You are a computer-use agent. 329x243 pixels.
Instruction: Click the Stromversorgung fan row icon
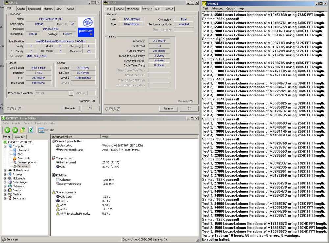58,184
